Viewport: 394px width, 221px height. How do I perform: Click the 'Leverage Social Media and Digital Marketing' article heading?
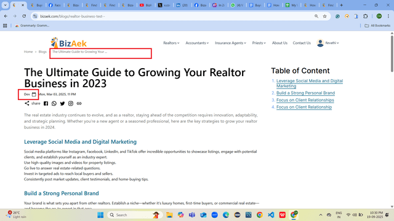point(80,142)
